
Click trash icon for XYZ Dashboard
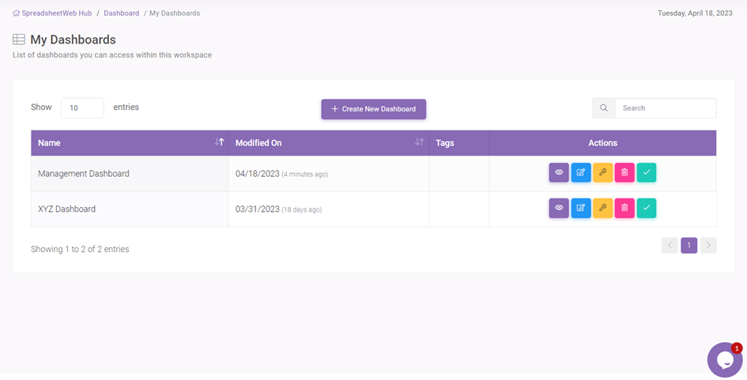click(x=624, y=208)
